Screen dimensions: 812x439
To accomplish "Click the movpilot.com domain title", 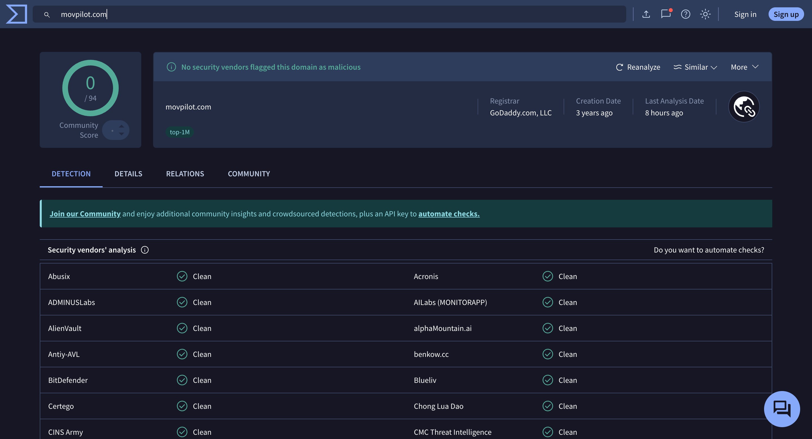I will tap(188, 107).
